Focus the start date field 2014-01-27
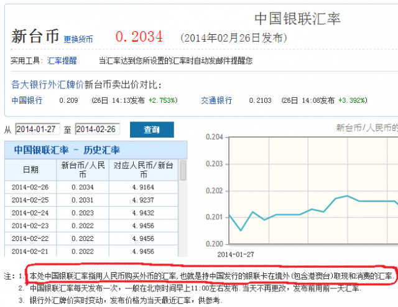This screenshot has width=398, height=307. (x=37, y=129)
